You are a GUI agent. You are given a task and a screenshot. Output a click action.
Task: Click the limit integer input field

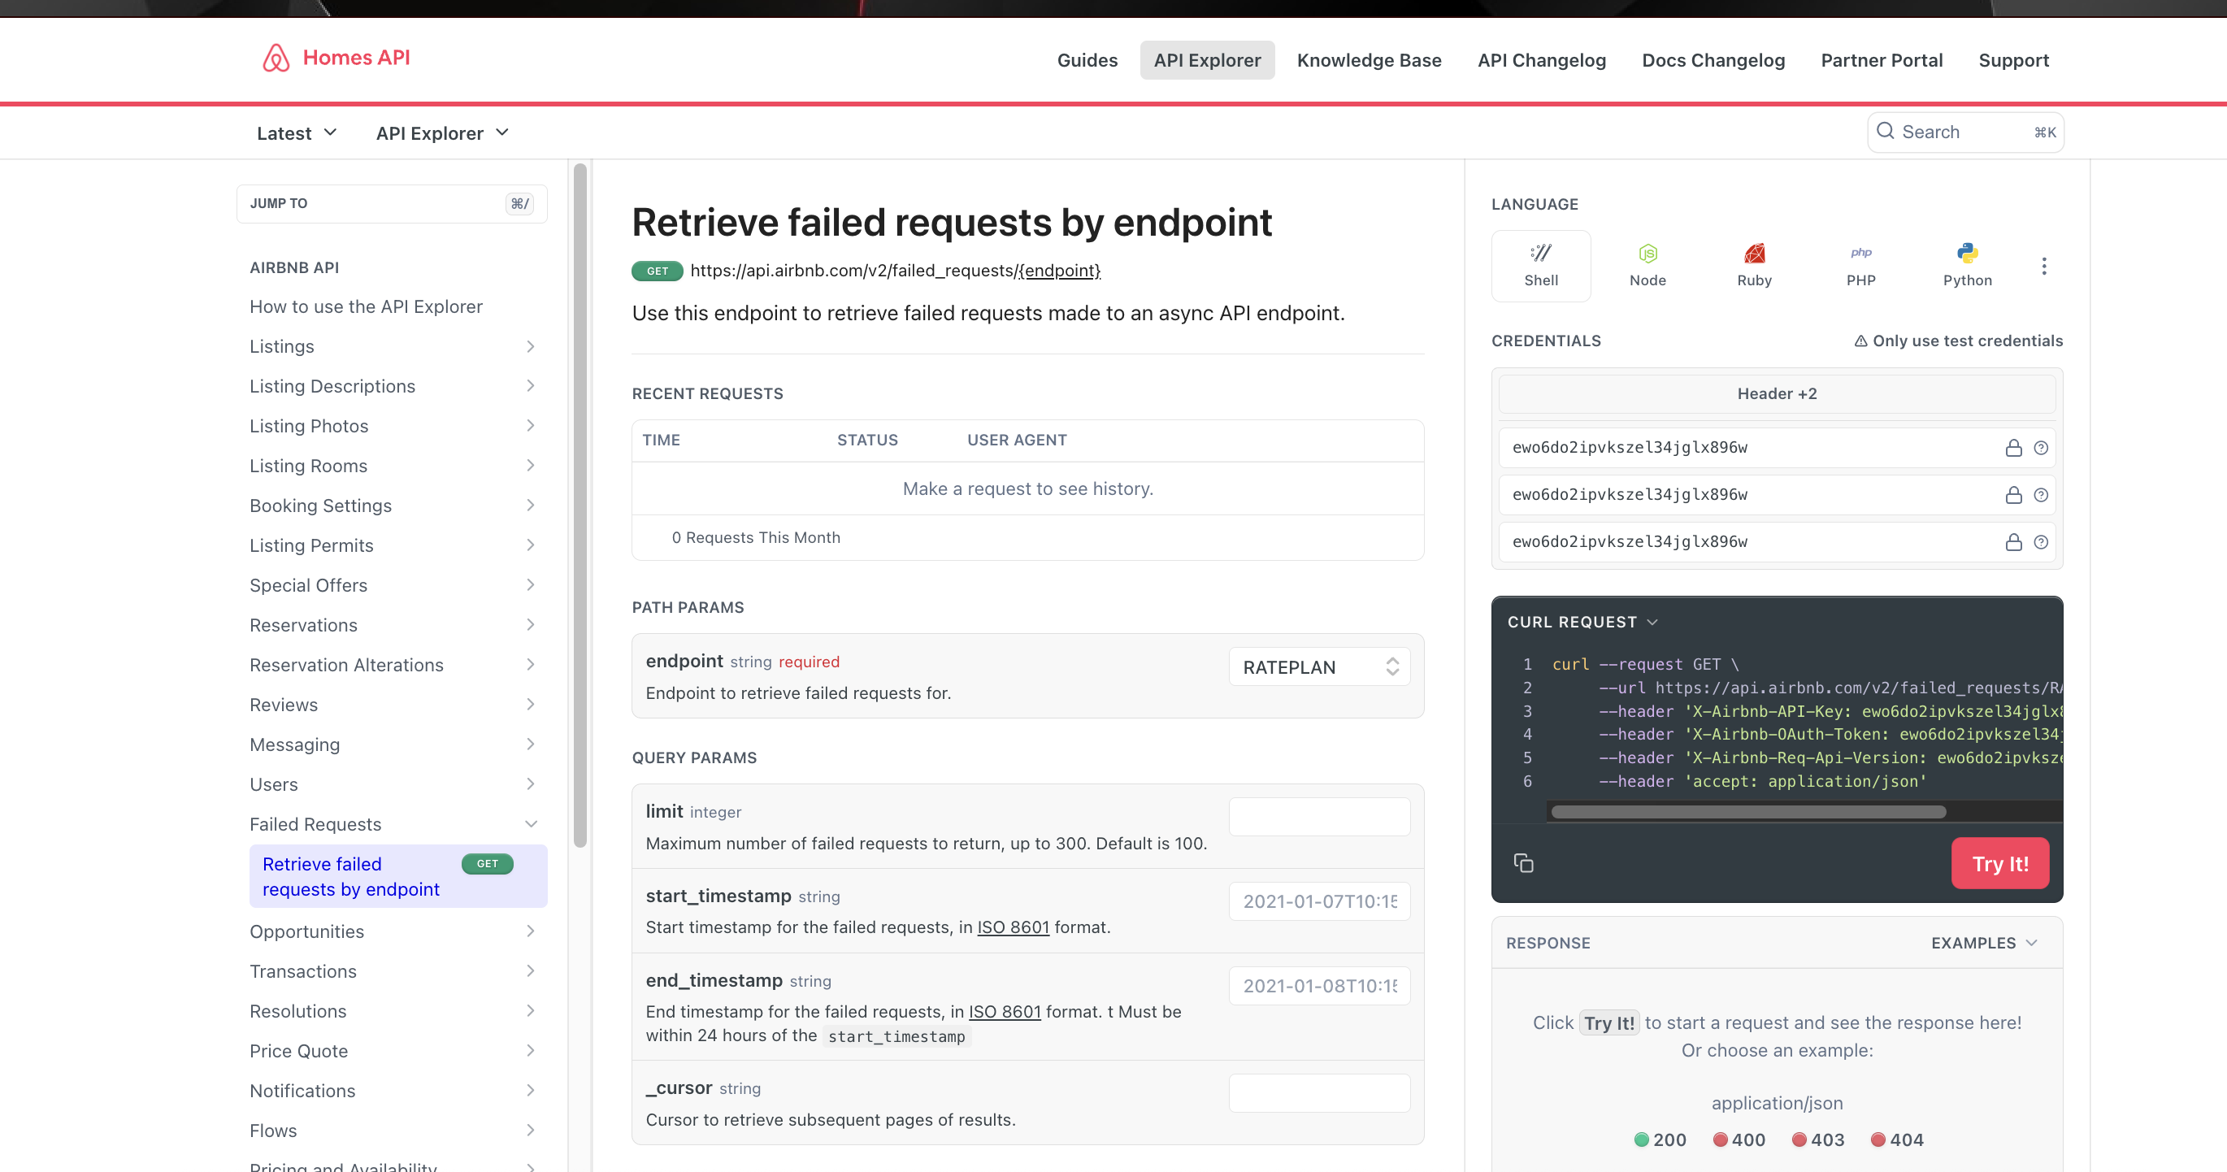coord(1318,817)
